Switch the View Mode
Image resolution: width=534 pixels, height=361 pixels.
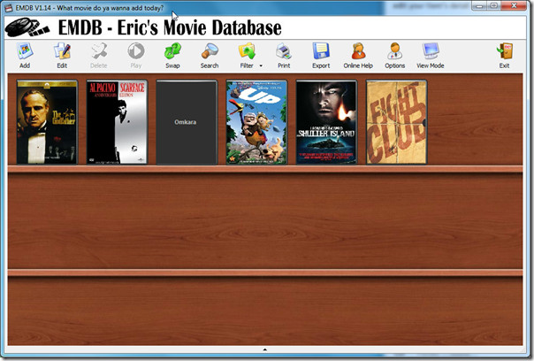coord(431,56)
